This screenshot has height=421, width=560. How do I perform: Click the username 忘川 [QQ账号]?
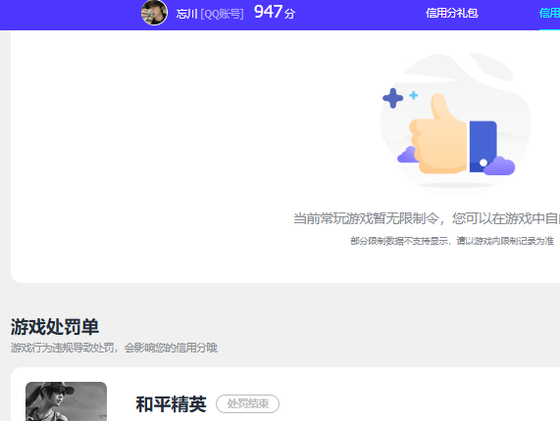[x=210, y=14]
